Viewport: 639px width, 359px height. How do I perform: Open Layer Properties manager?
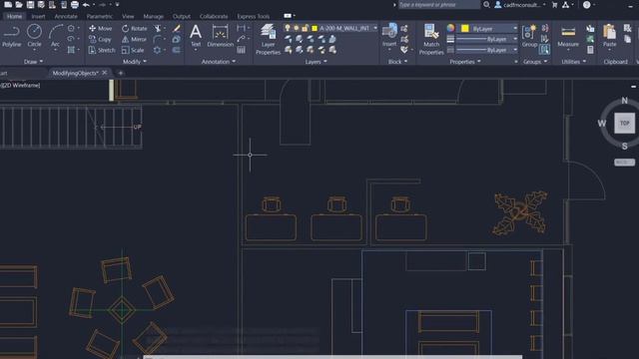pos(268,39)
